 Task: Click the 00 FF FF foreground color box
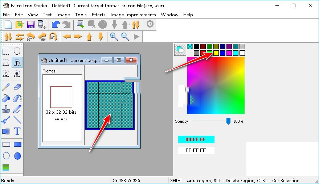[196, 139]
